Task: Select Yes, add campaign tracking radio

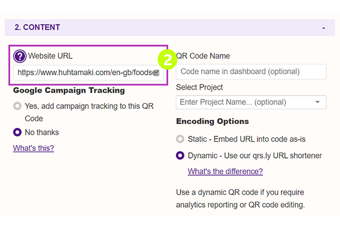Action: coord(18,106)
